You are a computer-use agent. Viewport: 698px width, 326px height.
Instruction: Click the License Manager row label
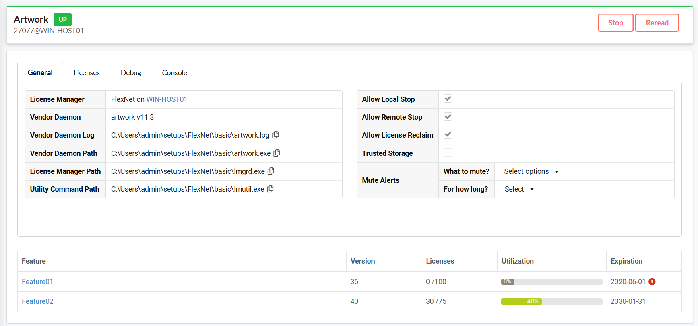pos(57,99)
